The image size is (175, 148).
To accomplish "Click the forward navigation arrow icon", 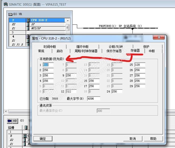I will [15, 121].
